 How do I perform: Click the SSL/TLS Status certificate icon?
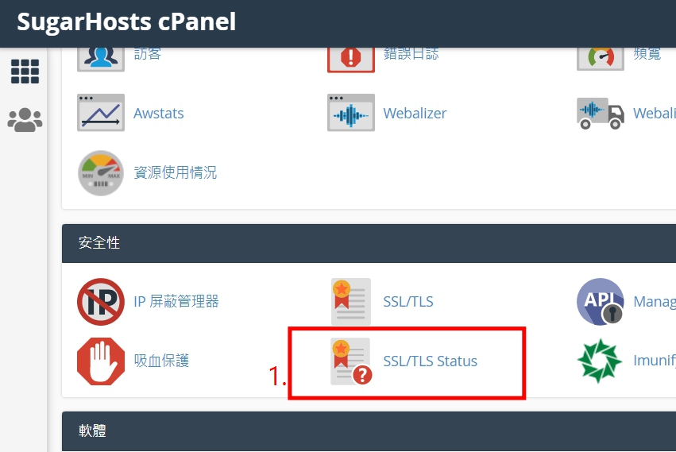point(351,361)
